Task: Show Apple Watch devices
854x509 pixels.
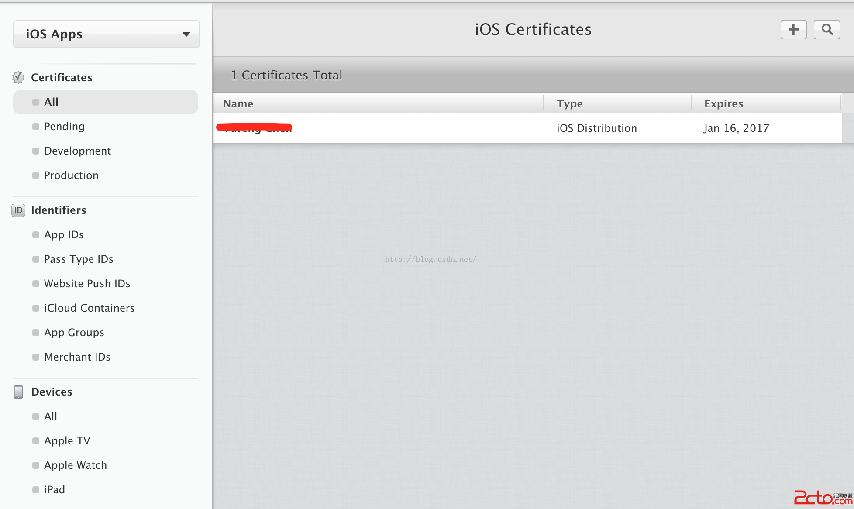Action: coord(75,465)
